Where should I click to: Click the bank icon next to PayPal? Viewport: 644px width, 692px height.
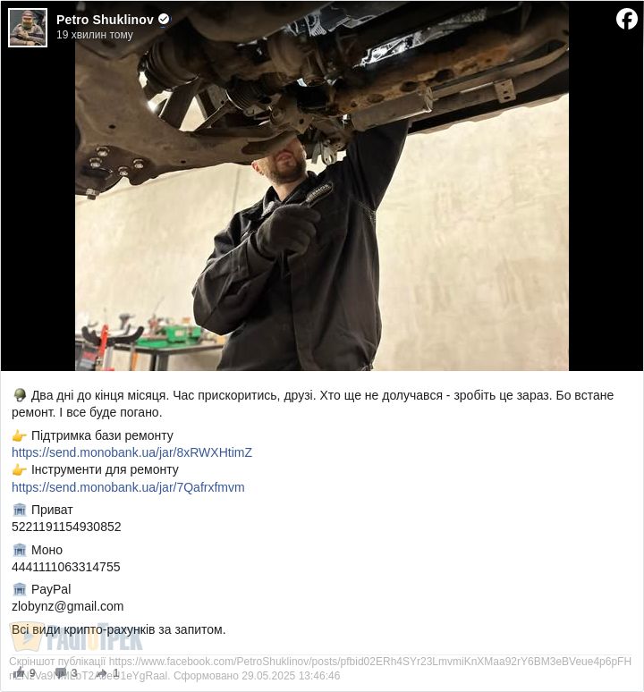(x=20, y=589)
